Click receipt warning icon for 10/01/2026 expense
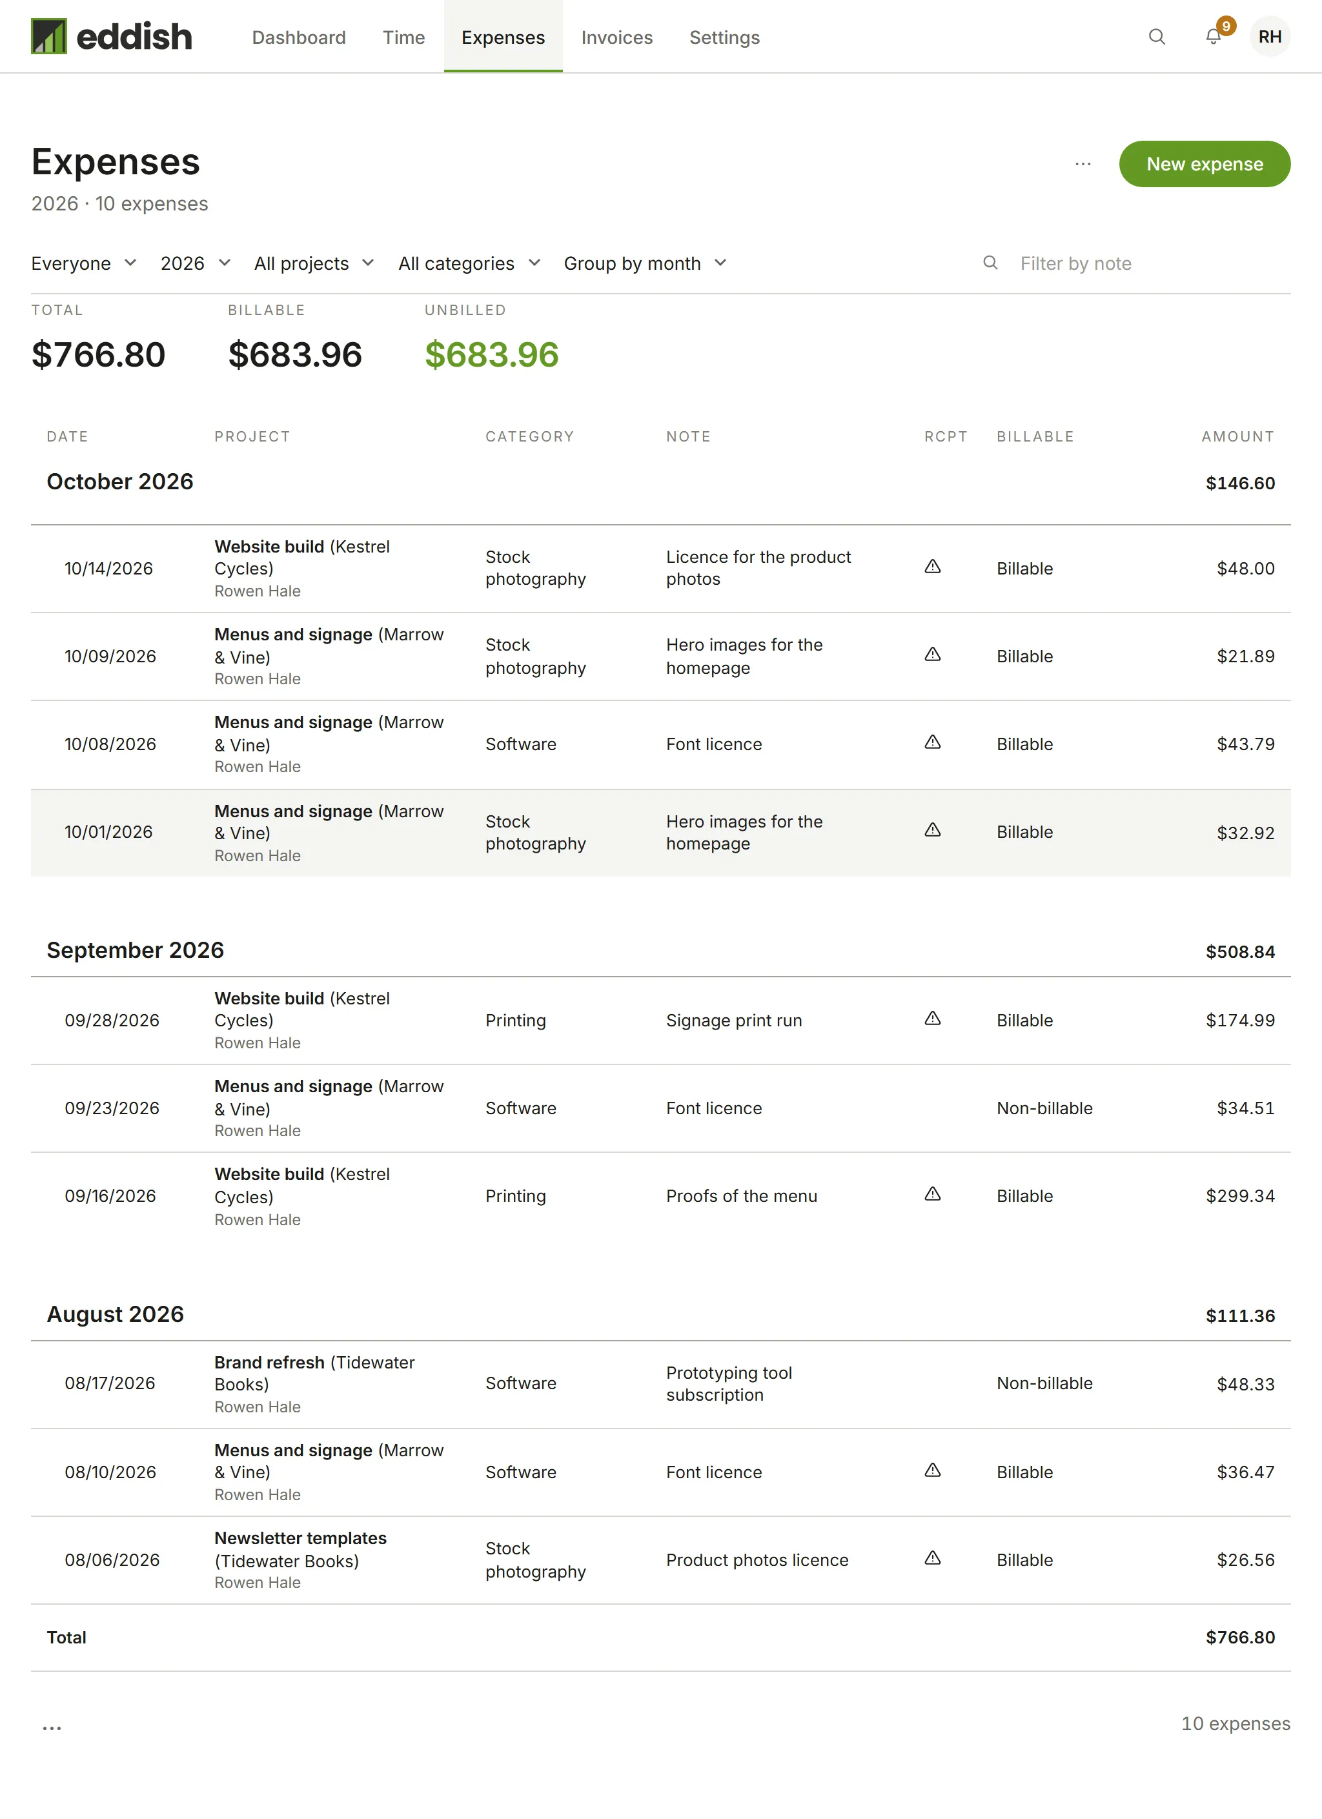The width and height of the screenshot is (1322, 1819). [x=932, y=830]
